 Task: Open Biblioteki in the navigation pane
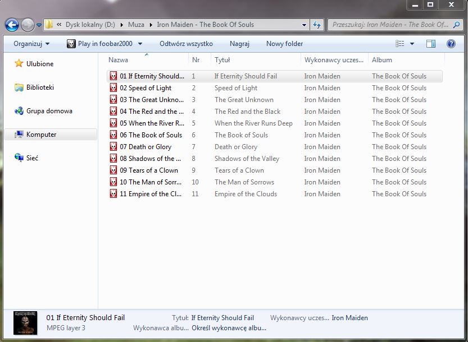tap(40, 87)
